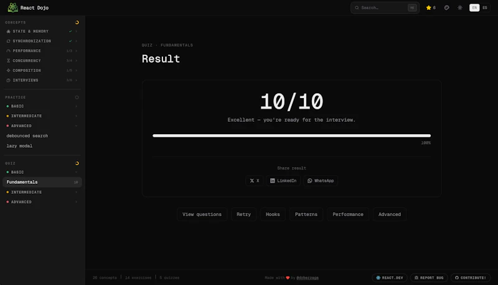Select the Fundamentals quiz item
498x285 pixels.
click(x=42, y=182)
